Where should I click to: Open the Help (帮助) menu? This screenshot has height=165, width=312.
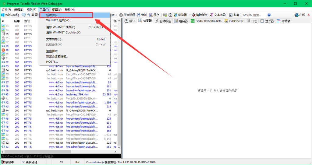click(x=70, y=9)
